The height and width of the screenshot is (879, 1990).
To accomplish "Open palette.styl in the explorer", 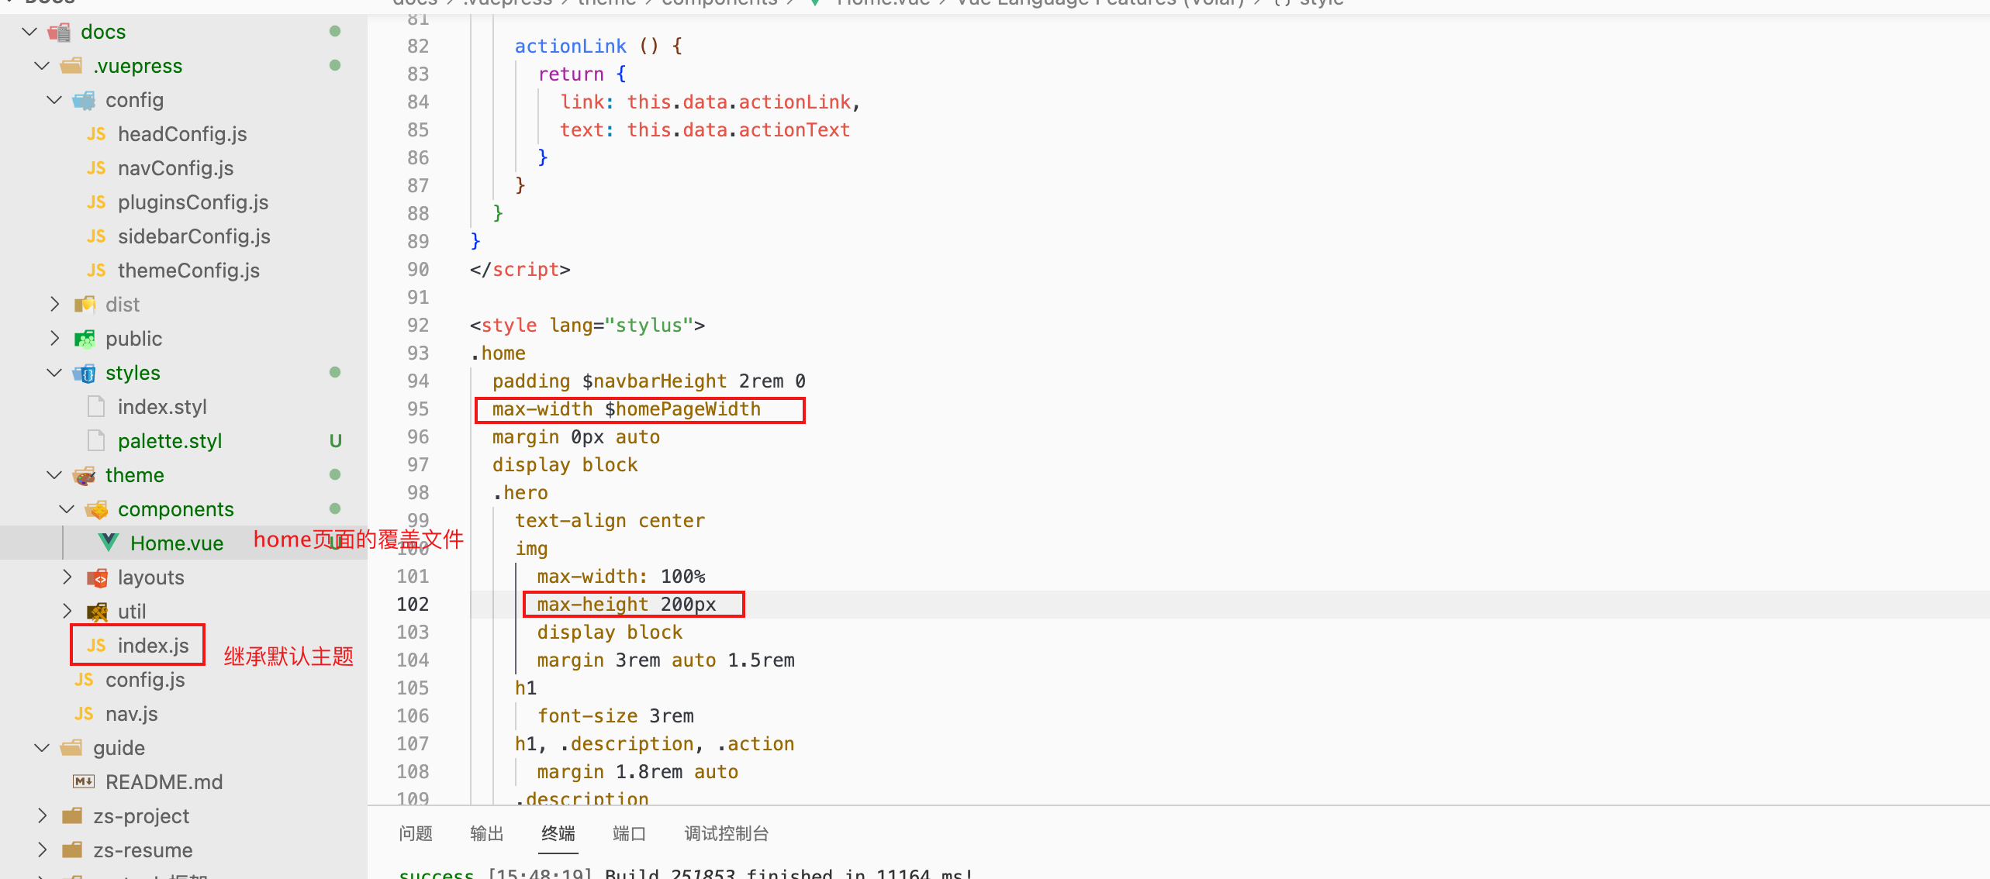I will [170, 441].
